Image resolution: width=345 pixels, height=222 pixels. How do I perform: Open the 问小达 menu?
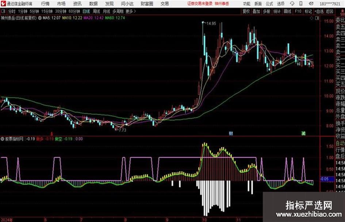(127, 4)
